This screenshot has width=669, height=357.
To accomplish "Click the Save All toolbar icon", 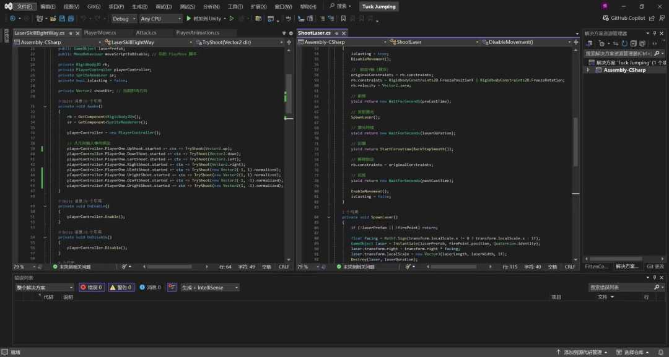I will tap(71, 19).
